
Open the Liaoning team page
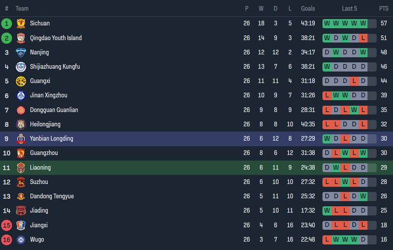point(40,168)
